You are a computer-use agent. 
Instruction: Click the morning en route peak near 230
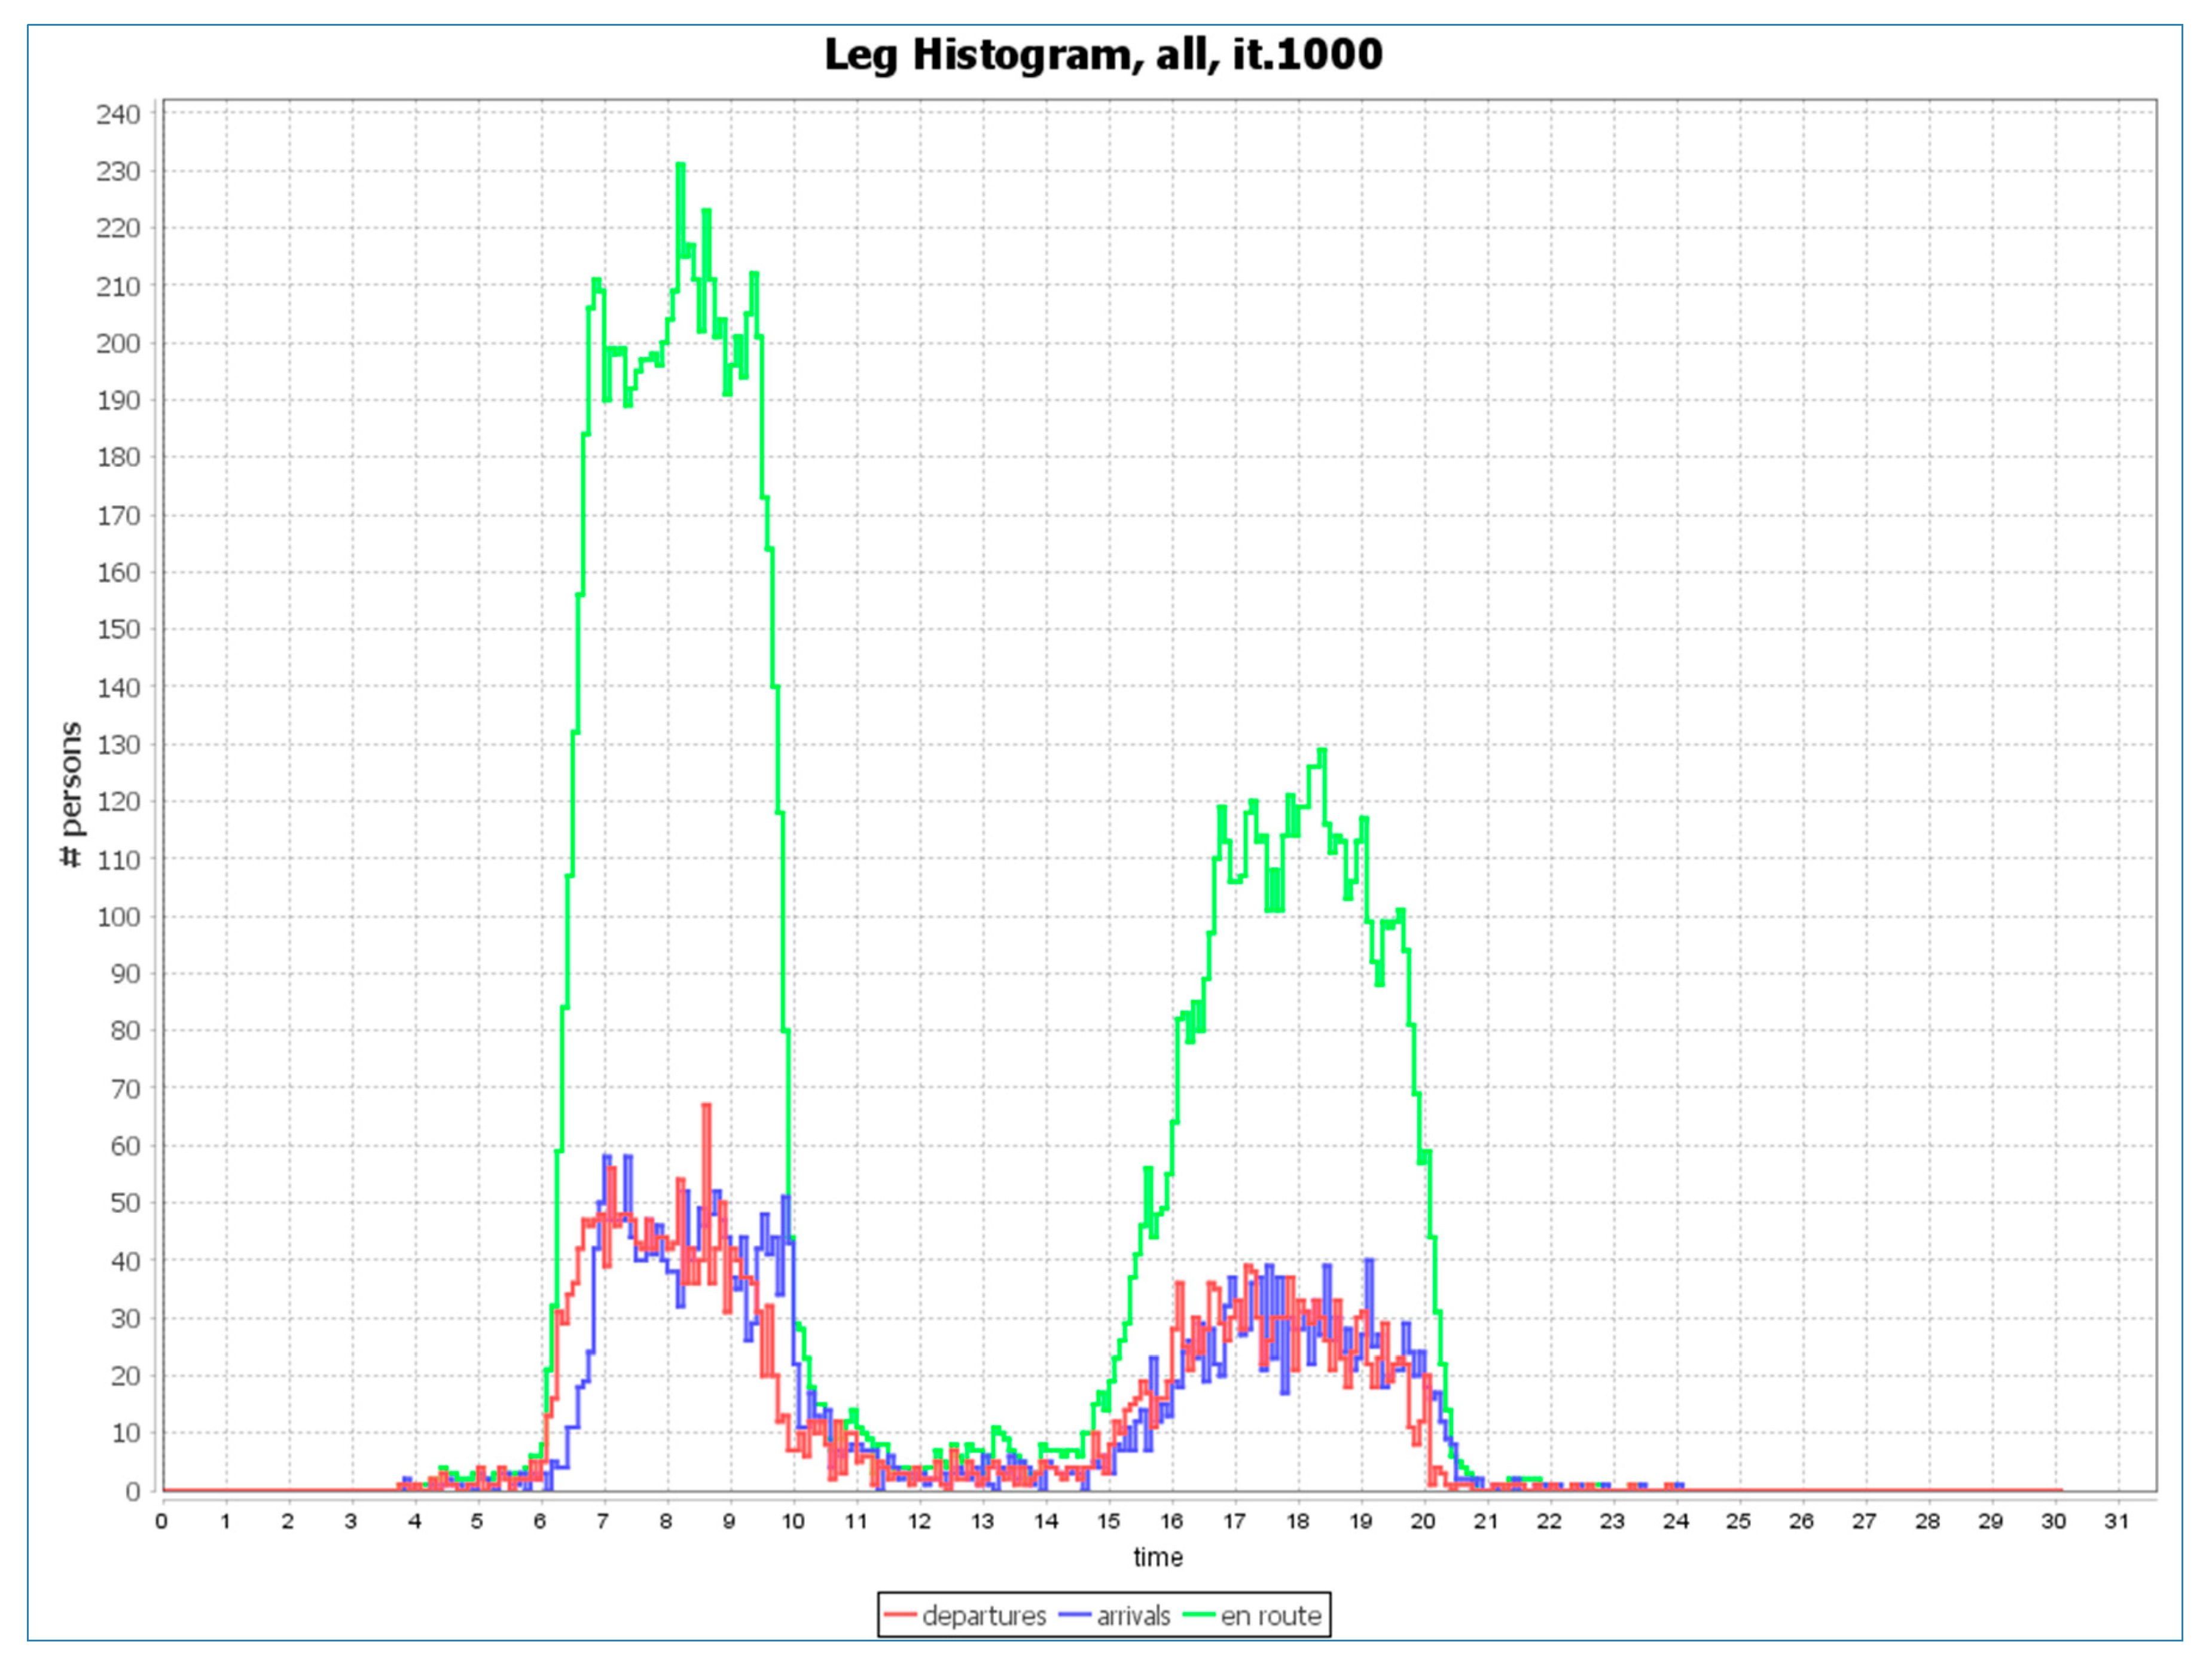680,166
